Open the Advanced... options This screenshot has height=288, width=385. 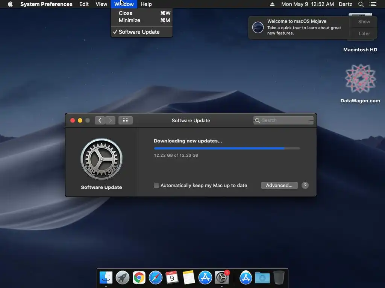pyautogui.click(x=279, y=185)
